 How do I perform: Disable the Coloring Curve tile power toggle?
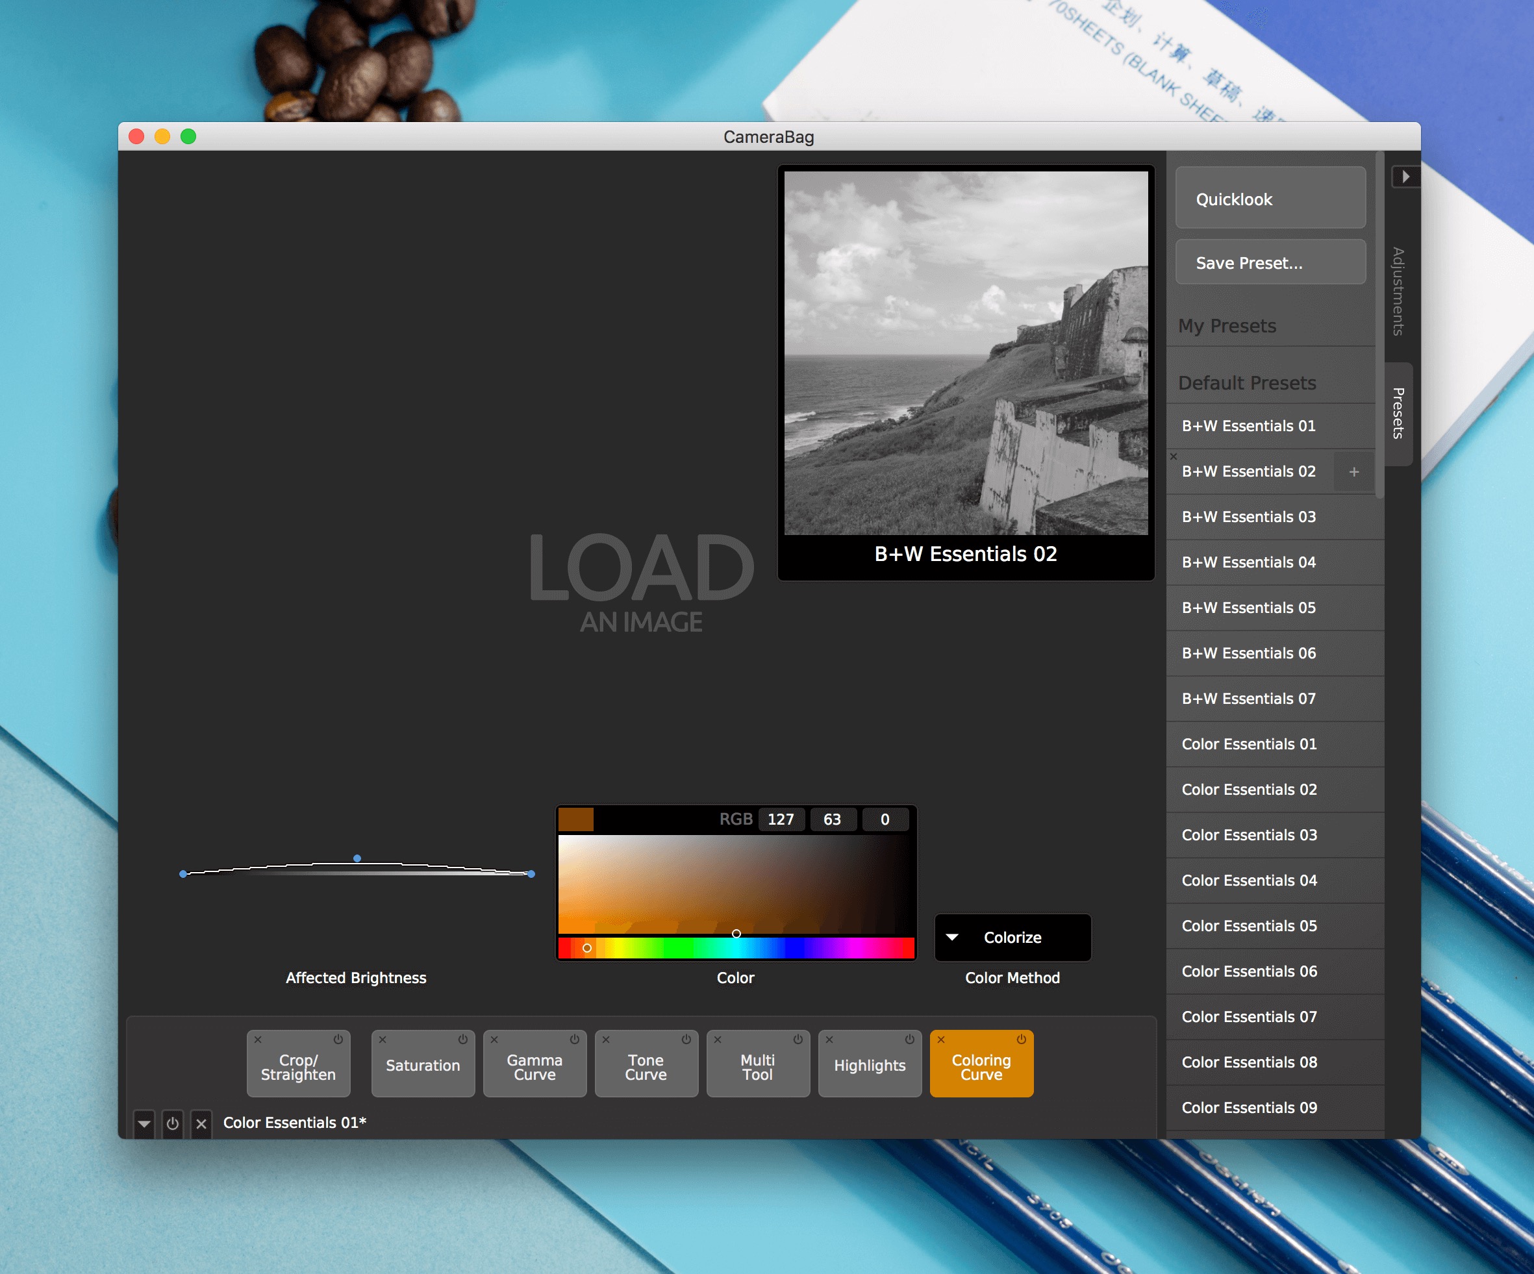[1021, 1040]
